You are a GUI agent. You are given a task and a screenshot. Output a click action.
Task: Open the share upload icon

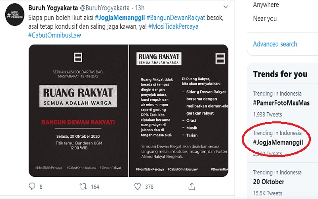click(192, 186)
